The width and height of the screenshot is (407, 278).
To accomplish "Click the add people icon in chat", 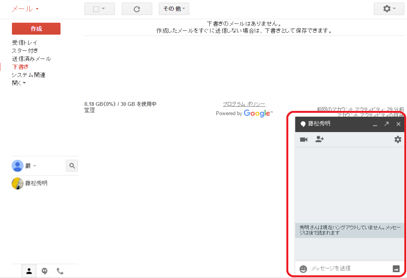I will (x=320, y=139).
